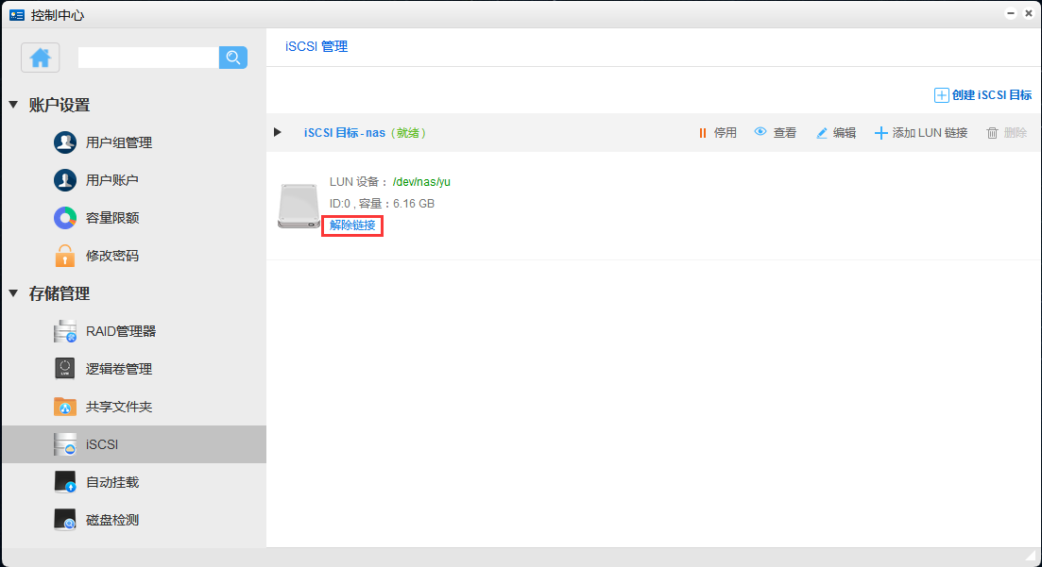Open 用户账户 settings page

[x=112, y=180]
